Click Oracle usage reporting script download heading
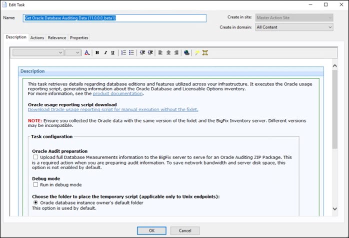Screen dimensions: 349x238 72,105
